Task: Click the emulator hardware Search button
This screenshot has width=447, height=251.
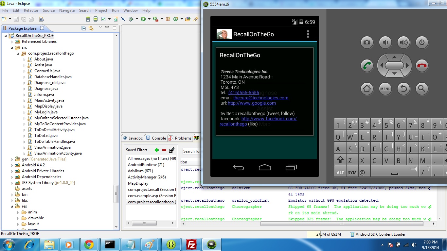Action: click(422, 89)
